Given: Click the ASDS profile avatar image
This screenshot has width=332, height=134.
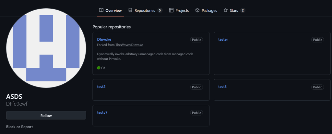Looking at the screenshot, I should (46, 48).
